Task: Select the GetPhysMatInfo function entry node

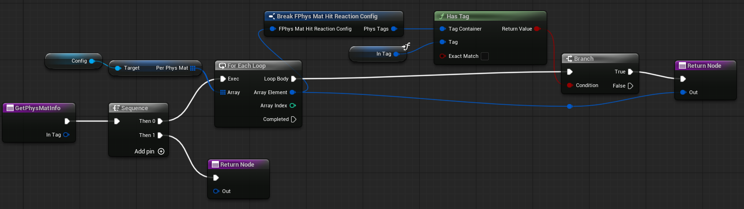Action: 38,108
